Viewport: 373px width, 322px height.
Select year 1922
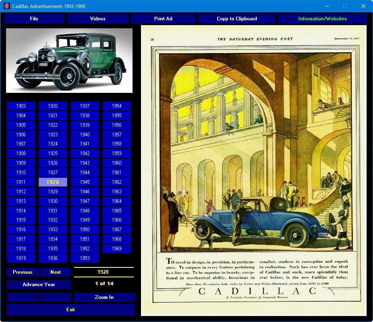pos(53,125)
